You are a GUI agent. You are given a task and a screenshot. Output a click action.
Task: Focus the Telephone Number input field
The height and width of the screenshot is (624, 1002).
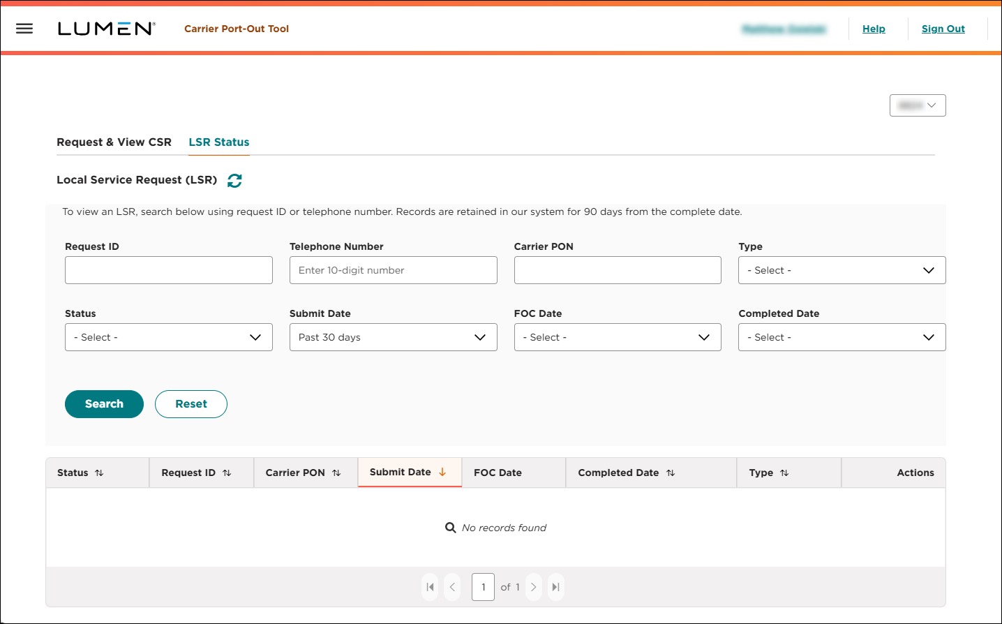[x=393, y=270]
